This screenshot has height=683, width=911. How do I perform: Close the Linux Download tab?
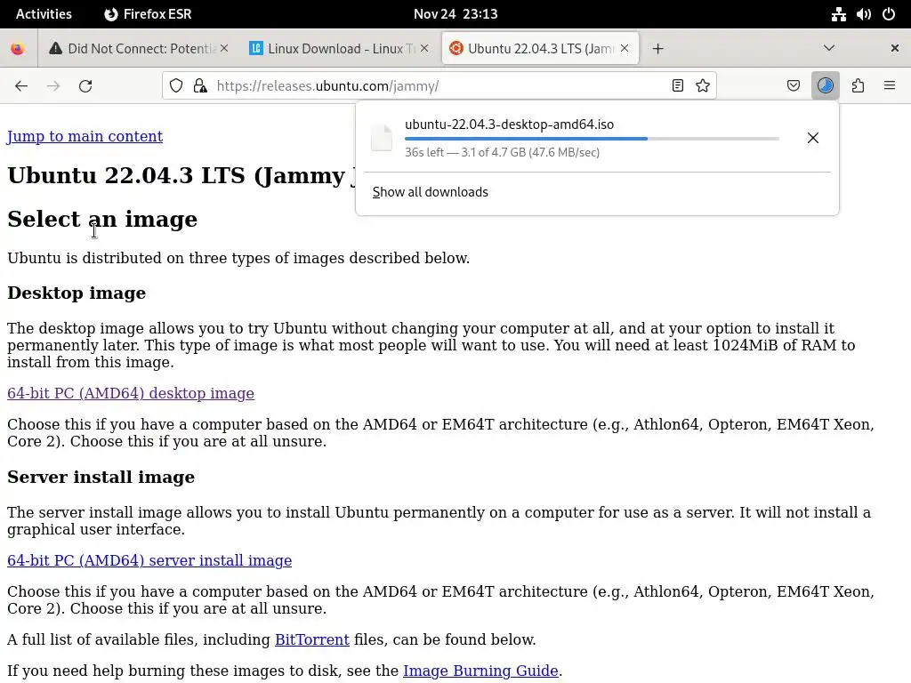pyautogui.click(x=424, y=48)
